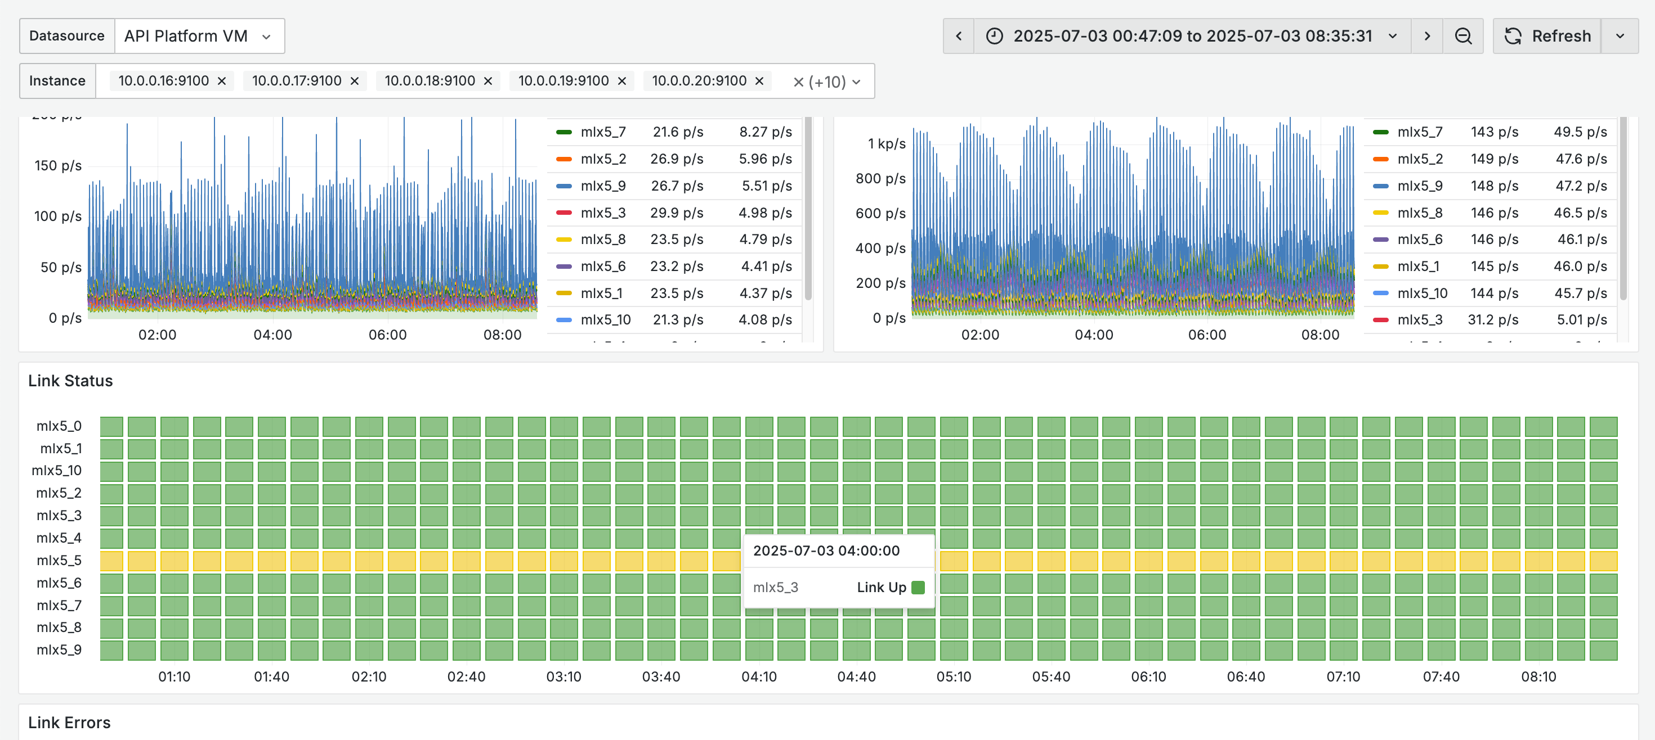Open the Link Status panel title menu
The image size is (1655, 740).
click(71, 381)
